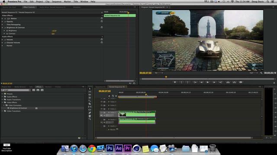The width and height of the screenshot is (277, 155).
Task: Toggle animation stopwatch for Contrast
Action: 7,34
